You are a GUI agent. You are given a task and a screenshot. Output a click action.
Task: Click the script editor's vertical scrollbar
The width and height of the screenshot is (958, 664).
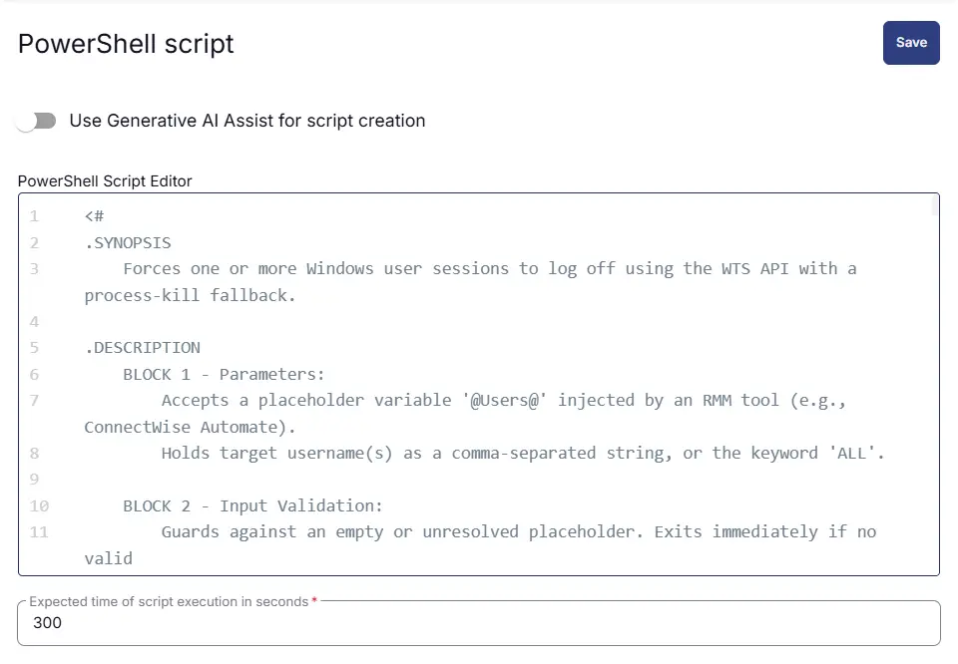pyautogui.click(x=934, y=205)
